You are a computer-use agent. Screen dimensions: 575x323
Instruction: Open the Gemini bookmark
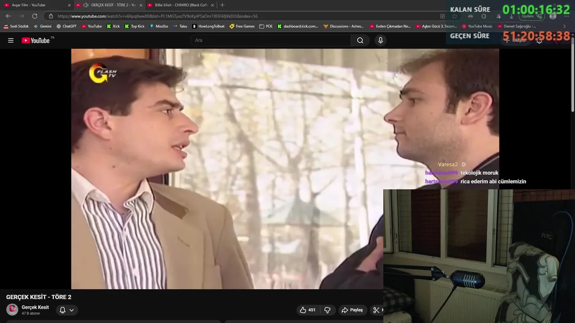point(43,26)
